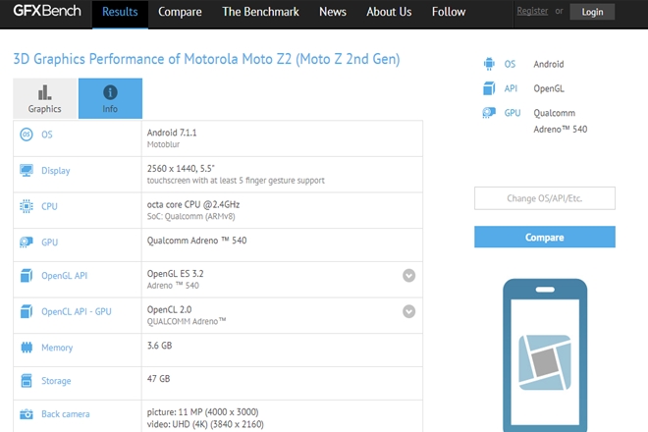Open the About Us page
648x432 pixels.
[389, 12]
